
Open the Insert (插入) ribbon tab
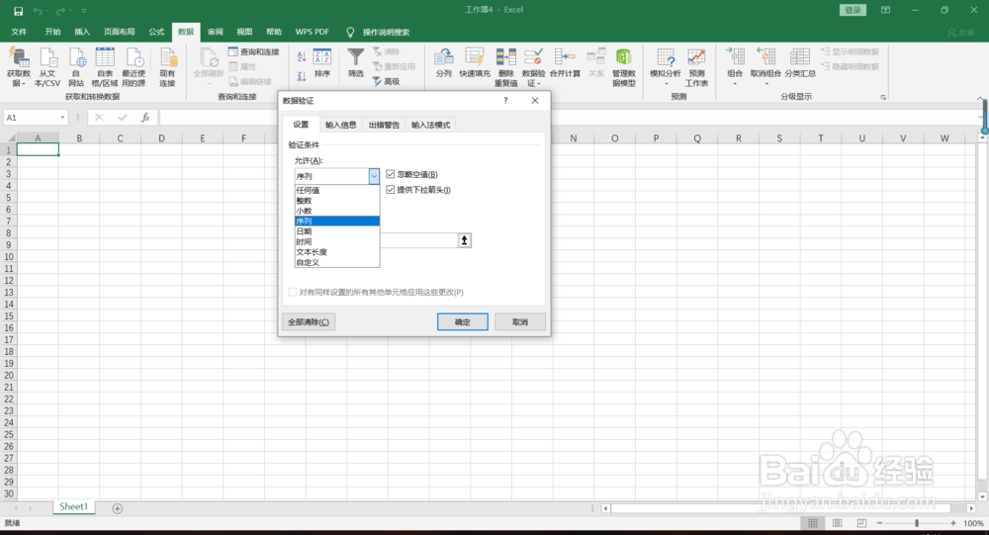pos(82,32)
